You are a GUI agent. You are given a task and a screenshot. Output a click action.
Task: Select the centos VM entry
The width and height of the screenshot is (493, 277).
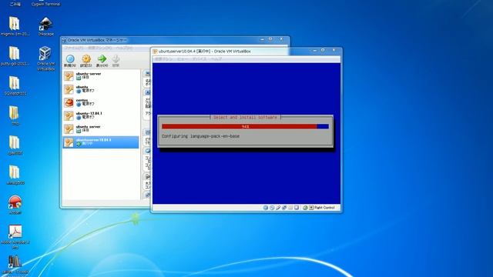coord(101,102)
